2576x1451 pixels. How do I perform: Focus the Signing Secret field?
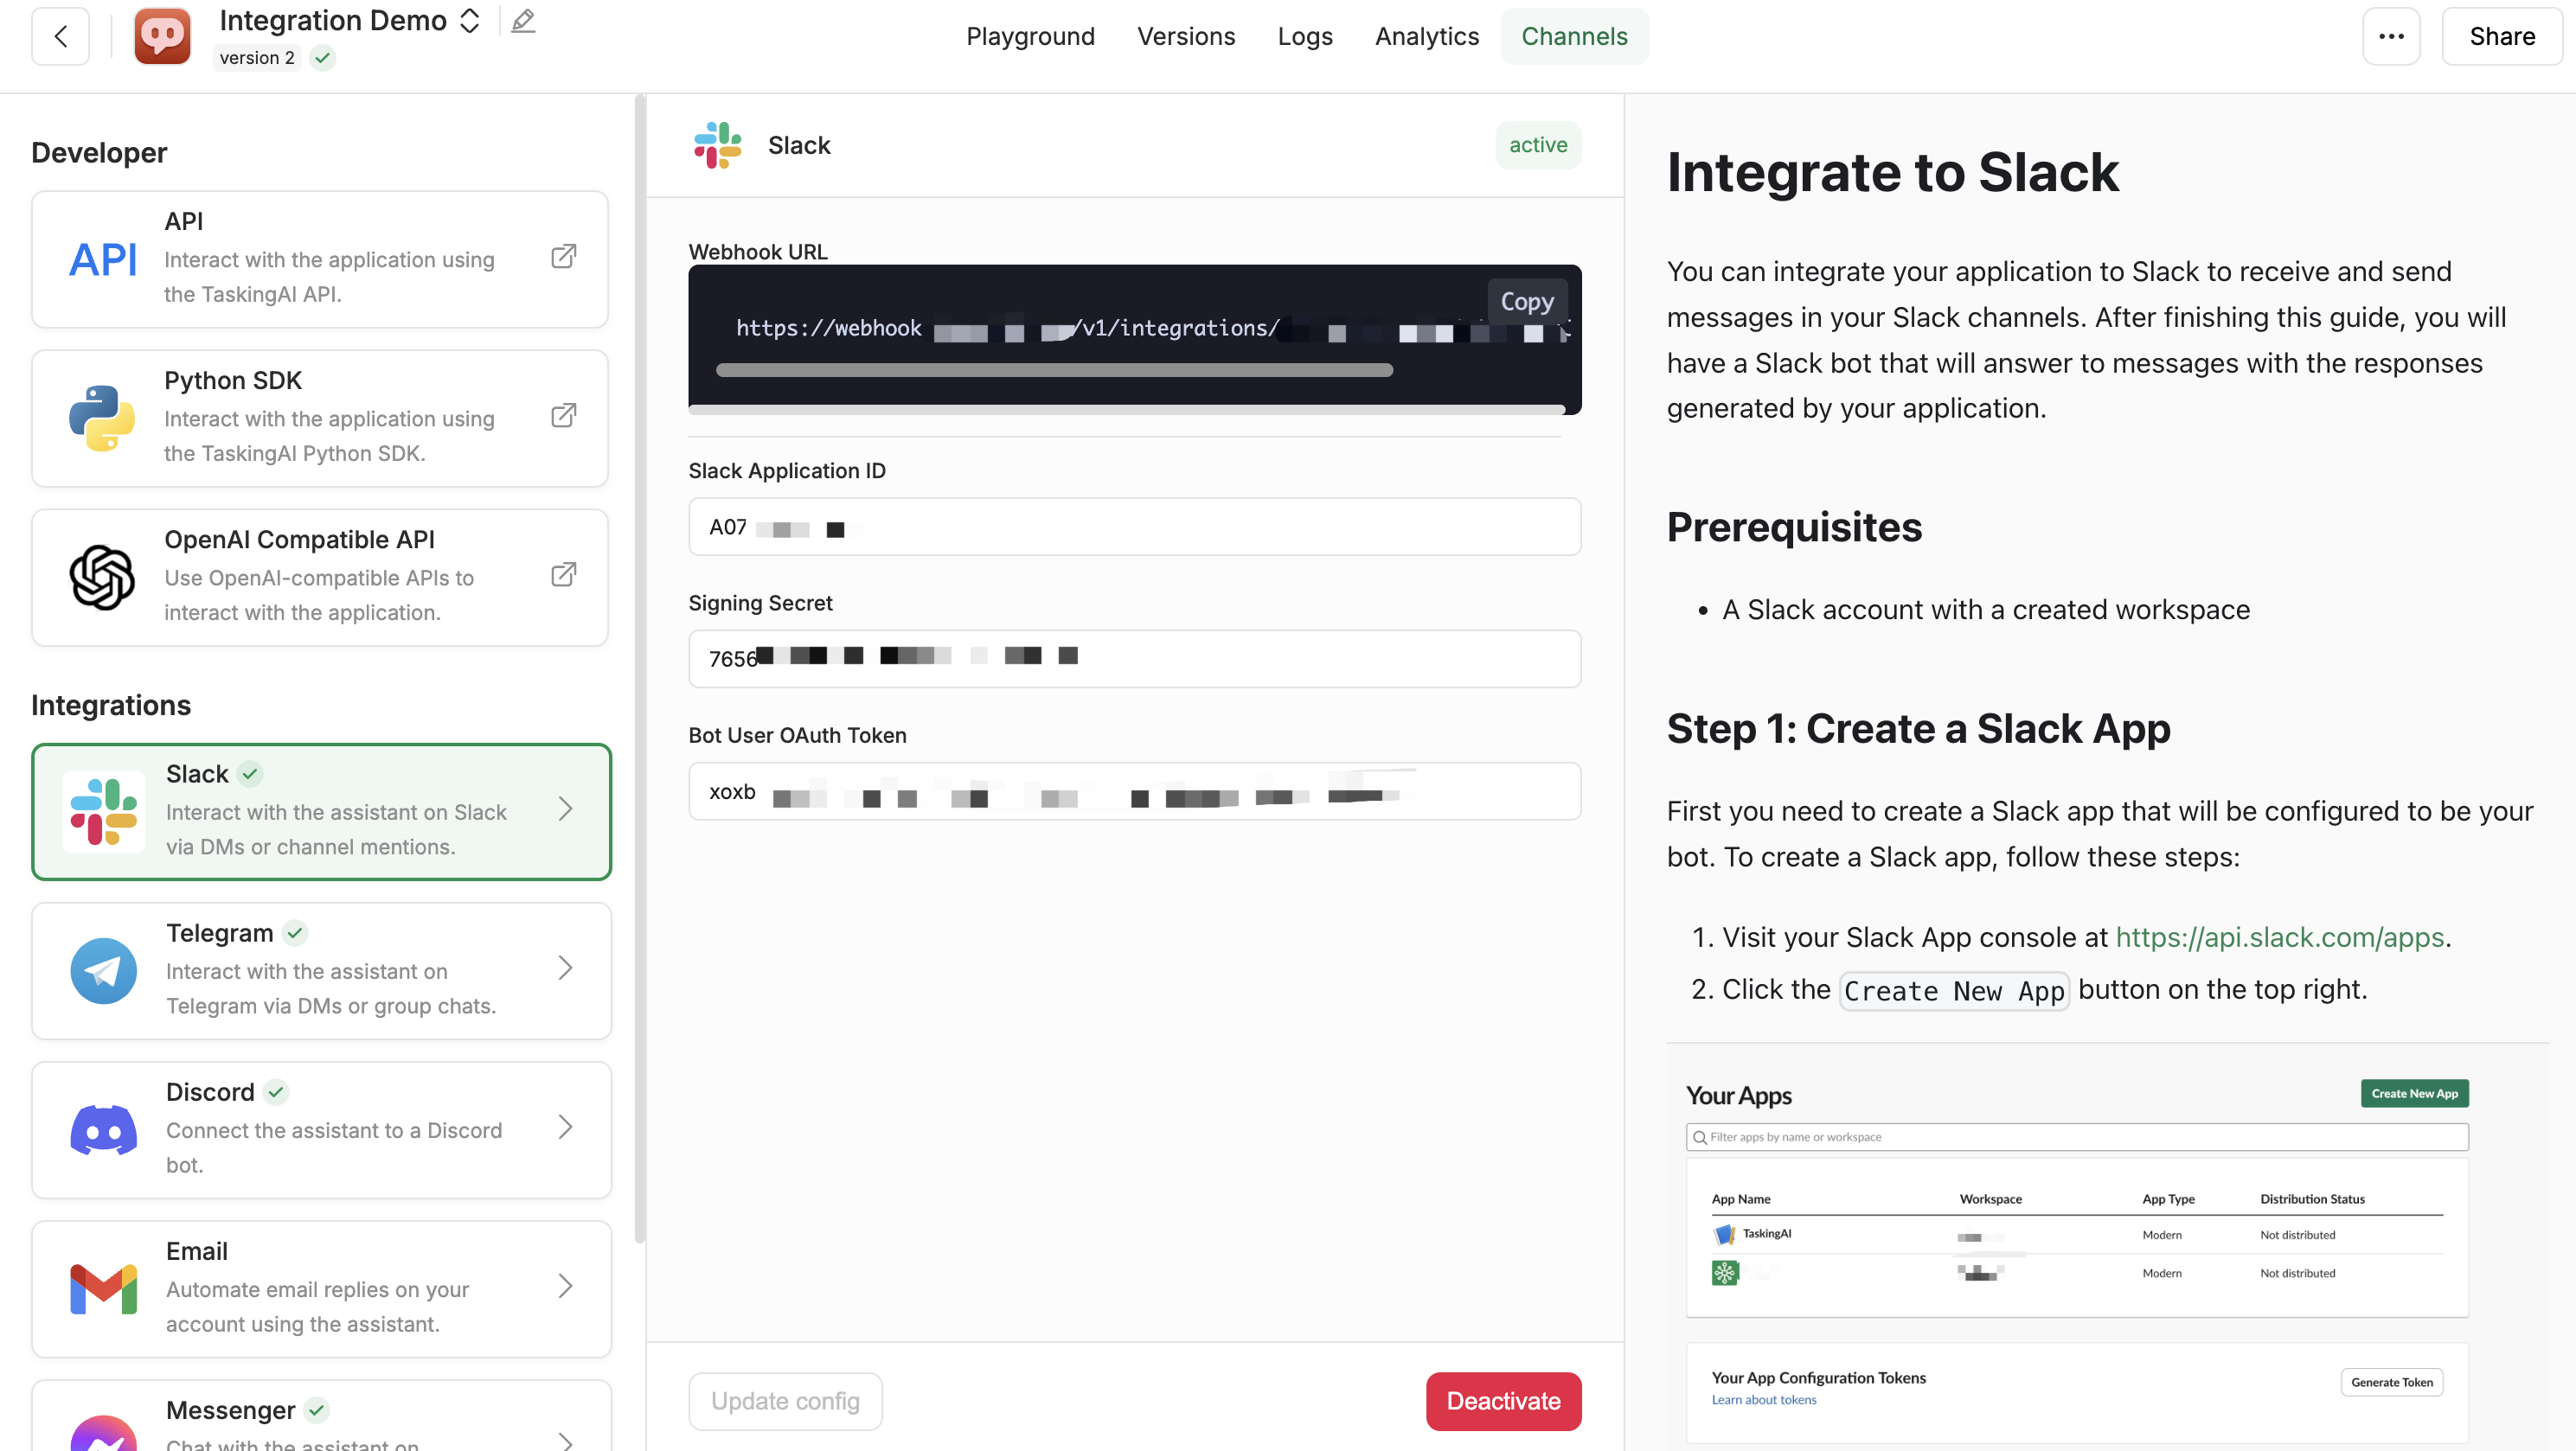(1134, 659)
